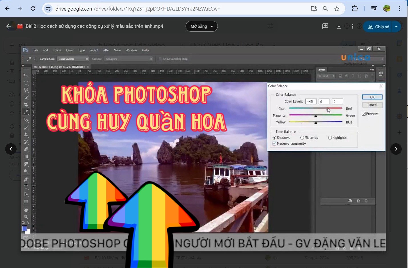
Task: Select the History Brush tool
Action: [26, 142]
